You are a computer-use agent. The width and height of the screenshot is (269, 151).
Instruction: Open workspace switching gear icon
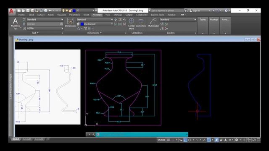[237, 140]
